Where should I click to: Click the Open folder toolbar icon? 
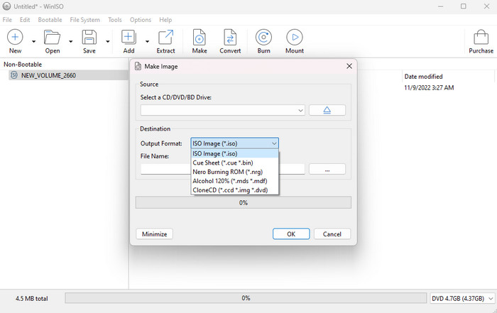[x=52, y=37]
